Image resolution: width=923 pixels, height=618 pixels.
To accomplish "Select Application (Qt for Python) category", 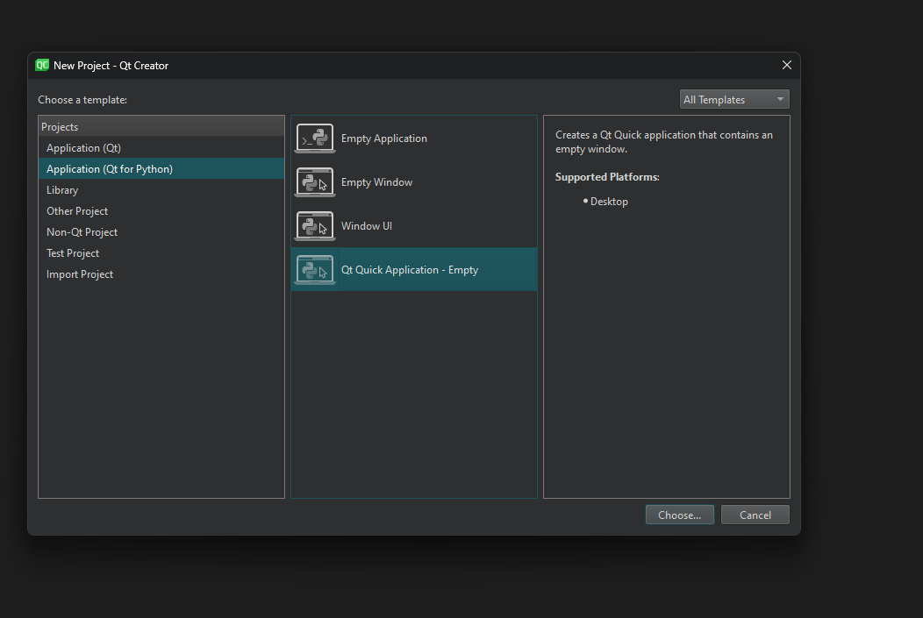I will point(161,169).
